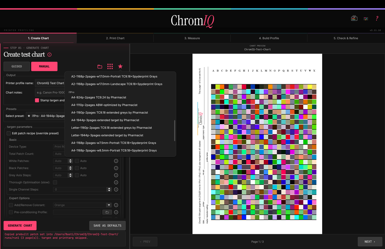
Task: Click the Page 1 / 3 indicator
Action: [258, 242]
